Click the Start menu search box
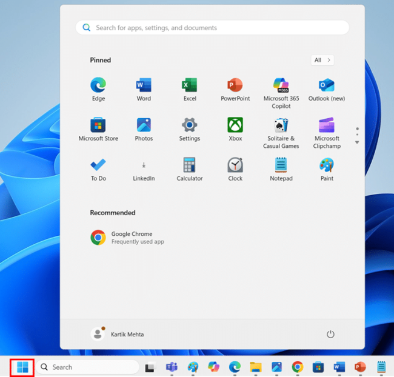The width and height of the screenshot is (394, 377). [x=212, y=28]
